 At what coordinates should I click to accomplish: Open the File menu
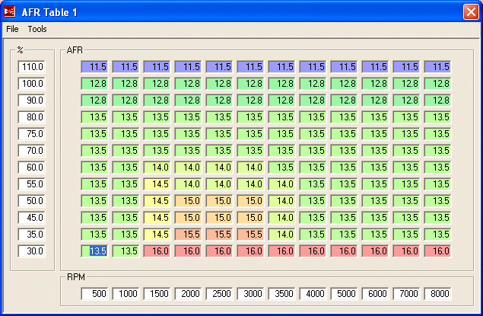point(12,29)
